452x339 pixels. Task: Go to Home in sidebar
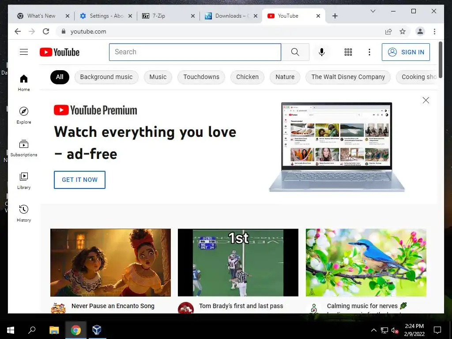coord(24,83)
